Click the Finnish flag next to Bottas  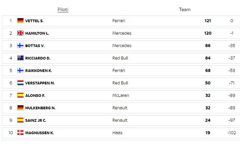pos(20,45)
